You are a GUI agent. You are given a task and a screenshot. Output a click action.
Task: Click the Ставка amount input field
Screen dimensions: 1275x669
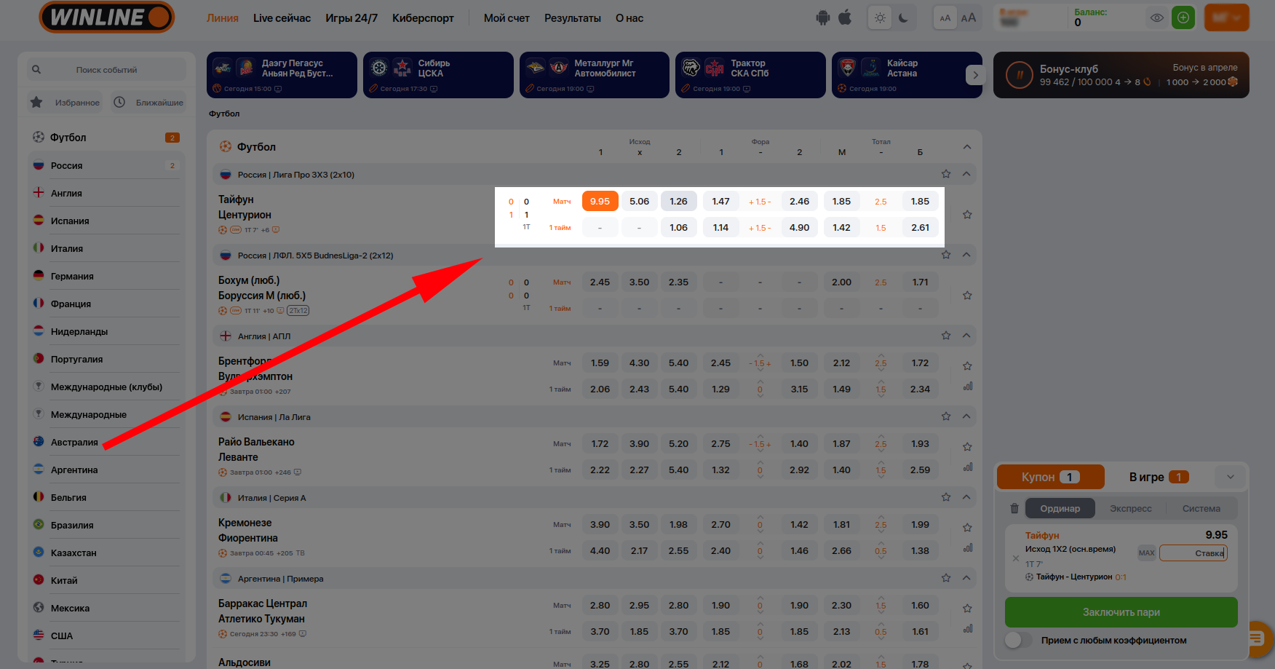[1193, 553]
